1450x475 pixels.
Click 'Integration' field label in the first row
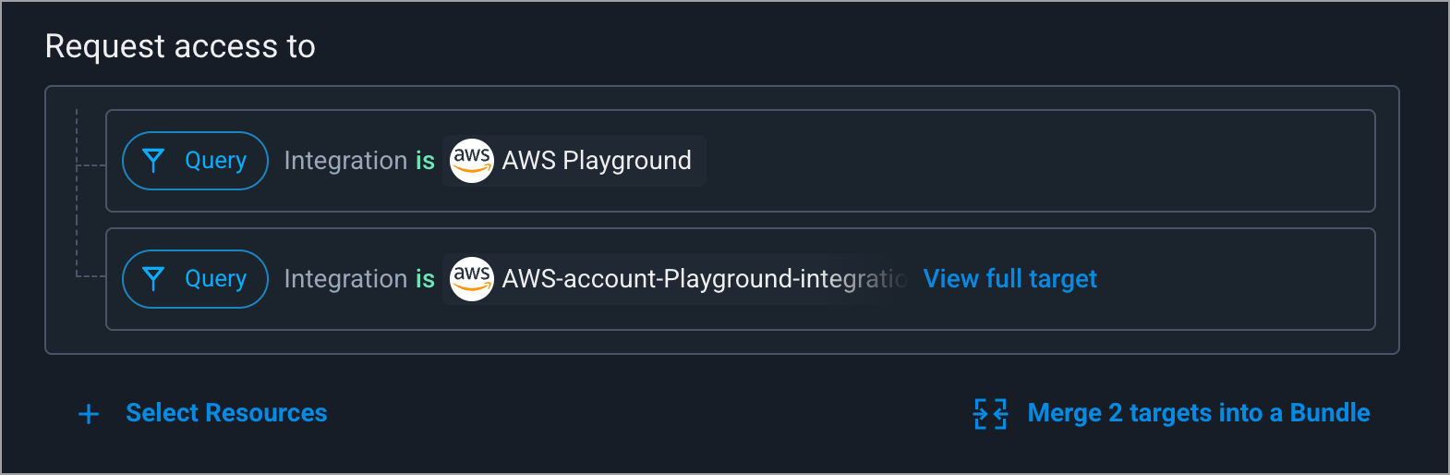pos(345,161)
